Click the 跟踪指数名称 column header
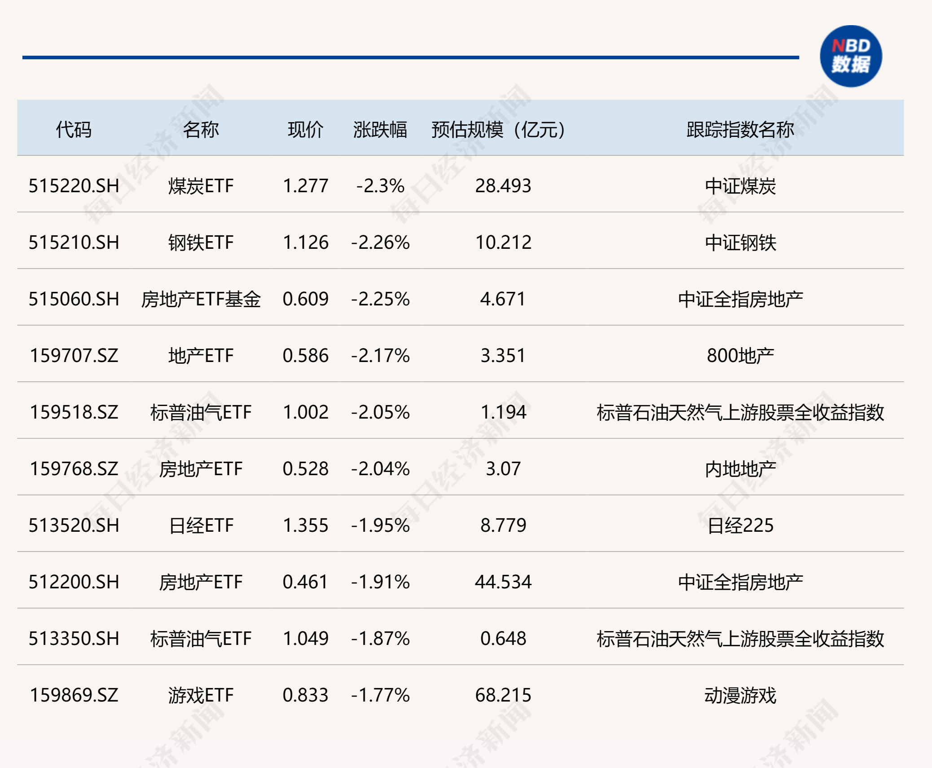Viewport: 932px width, 768px height. 740,130
